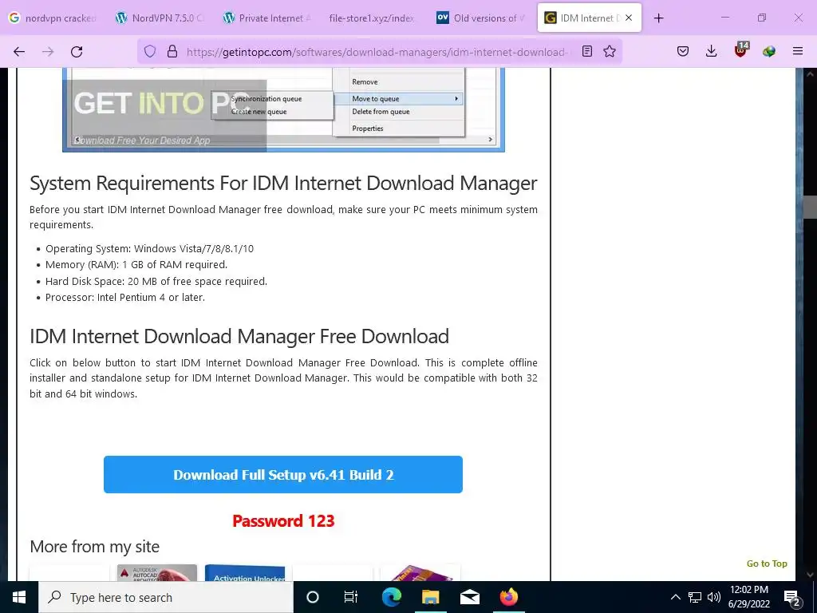
Task: Click the System Requirements heading
Action: click(283, 183)
